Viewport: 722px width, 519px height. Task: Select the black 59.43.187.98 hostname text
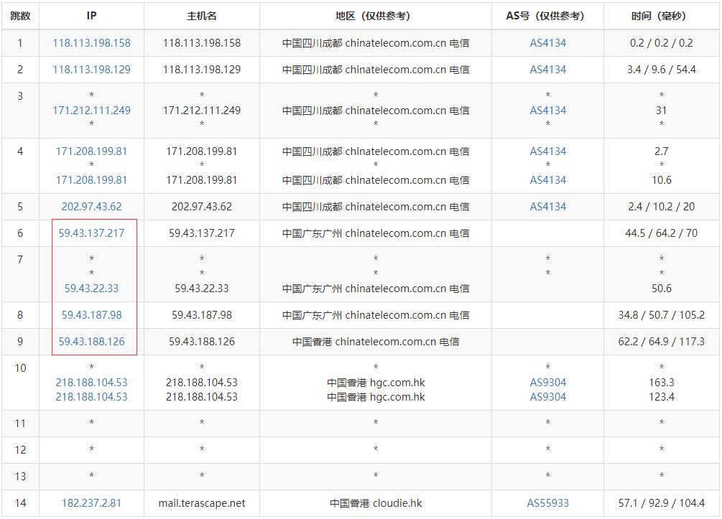coord(202,315)
